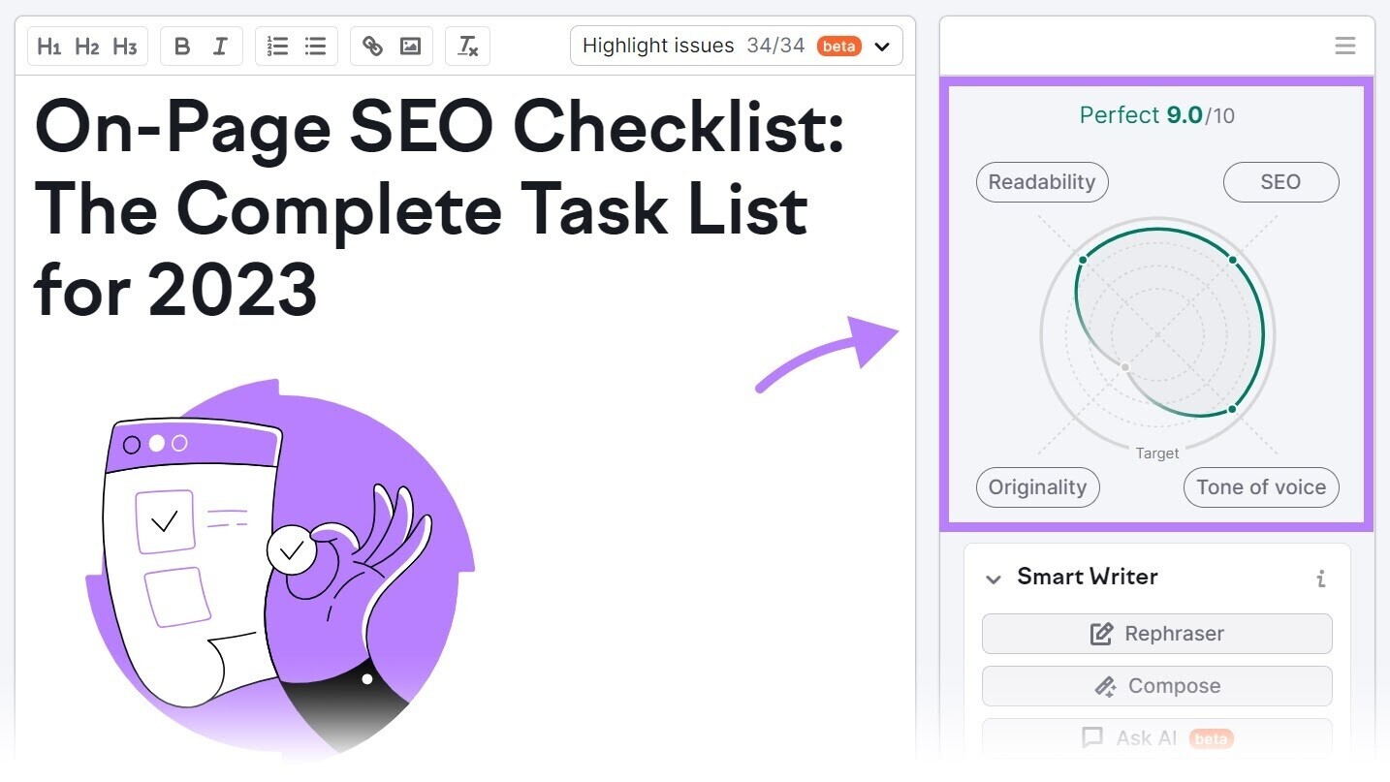Collapse the Smart Writer section
Screen dimensions: 1390x782
click(x=994, y=579)
